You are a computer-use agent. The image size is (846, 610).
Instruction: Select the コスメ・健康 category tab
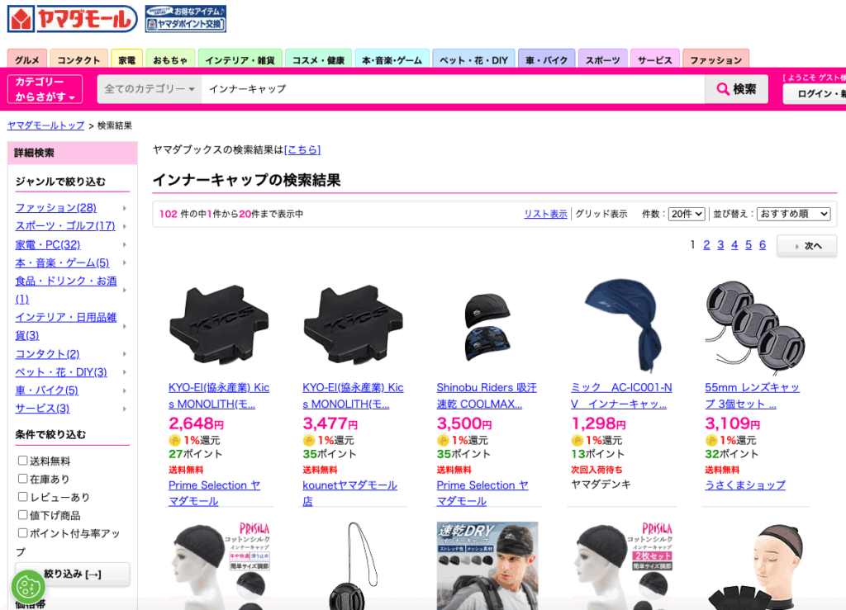(x=318, y=59)
